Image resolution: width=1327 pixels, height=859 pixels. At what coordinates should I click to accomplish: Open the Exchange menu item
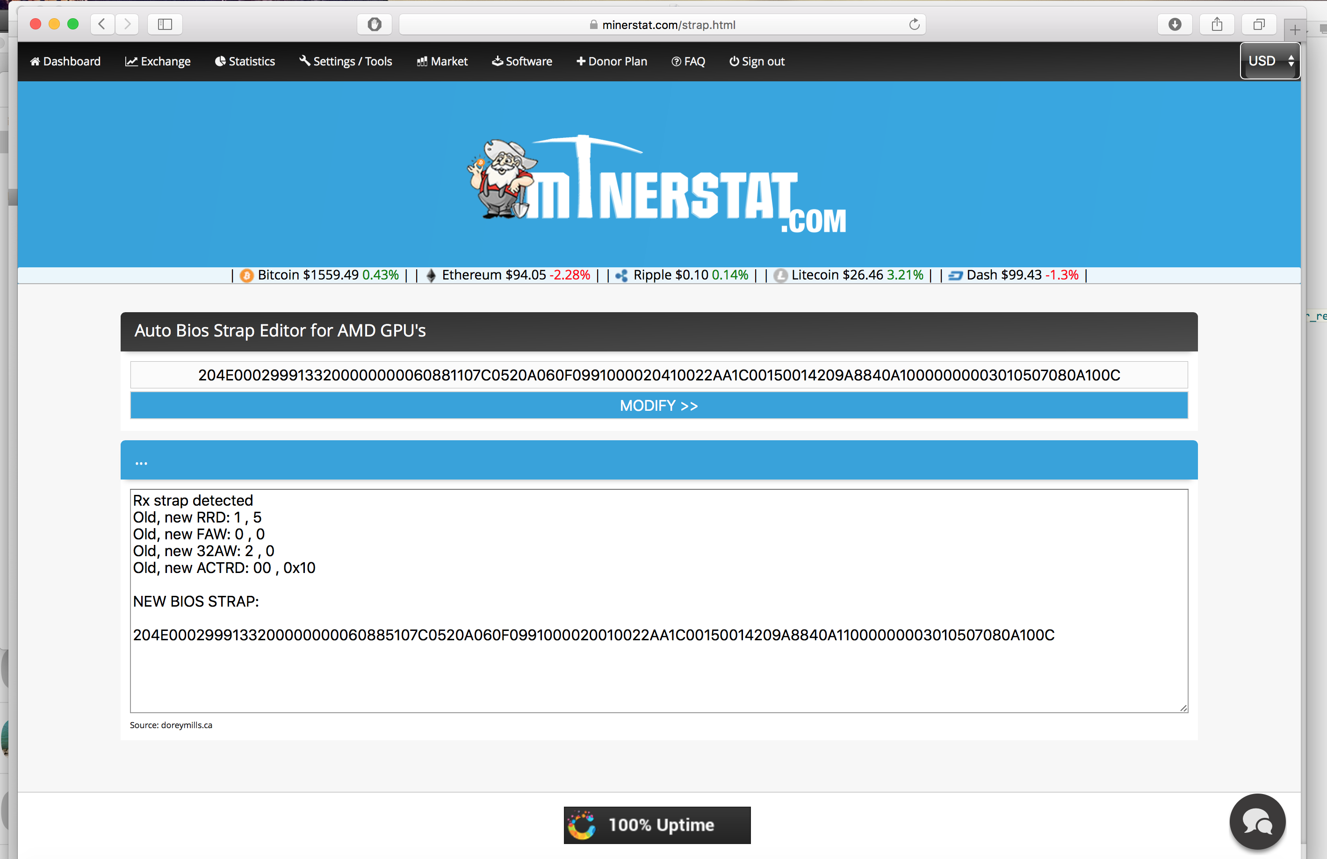point(158,61)
